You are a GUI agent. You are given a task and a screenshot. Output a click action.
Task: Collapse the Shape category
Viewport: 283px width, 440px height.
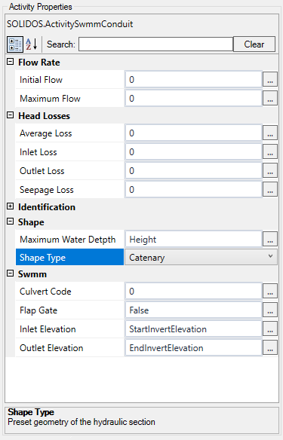(10, 222)
